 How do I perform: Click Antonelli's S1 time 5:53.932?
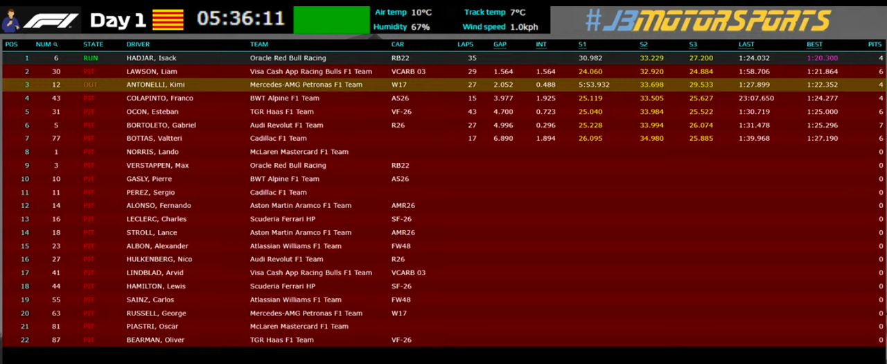tap(595, 85)
